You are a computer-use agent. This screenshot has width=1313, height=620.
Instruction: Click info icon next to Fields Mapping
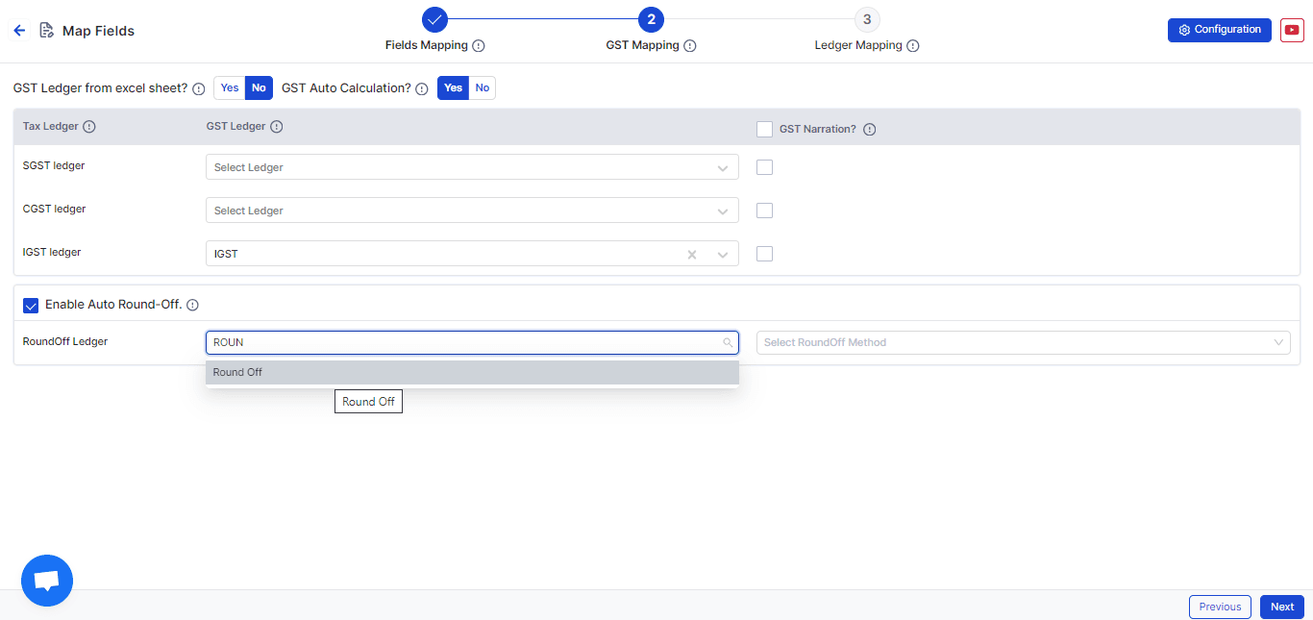(479, 46)
